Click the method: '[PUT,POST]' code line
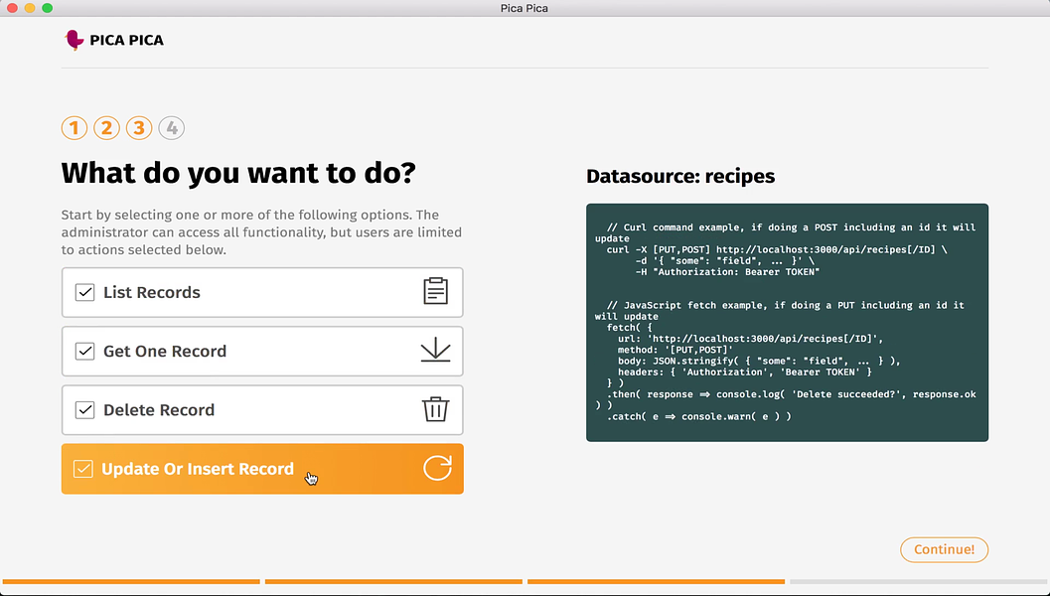This screenshot has height=596, width=1050. point(675,350)
